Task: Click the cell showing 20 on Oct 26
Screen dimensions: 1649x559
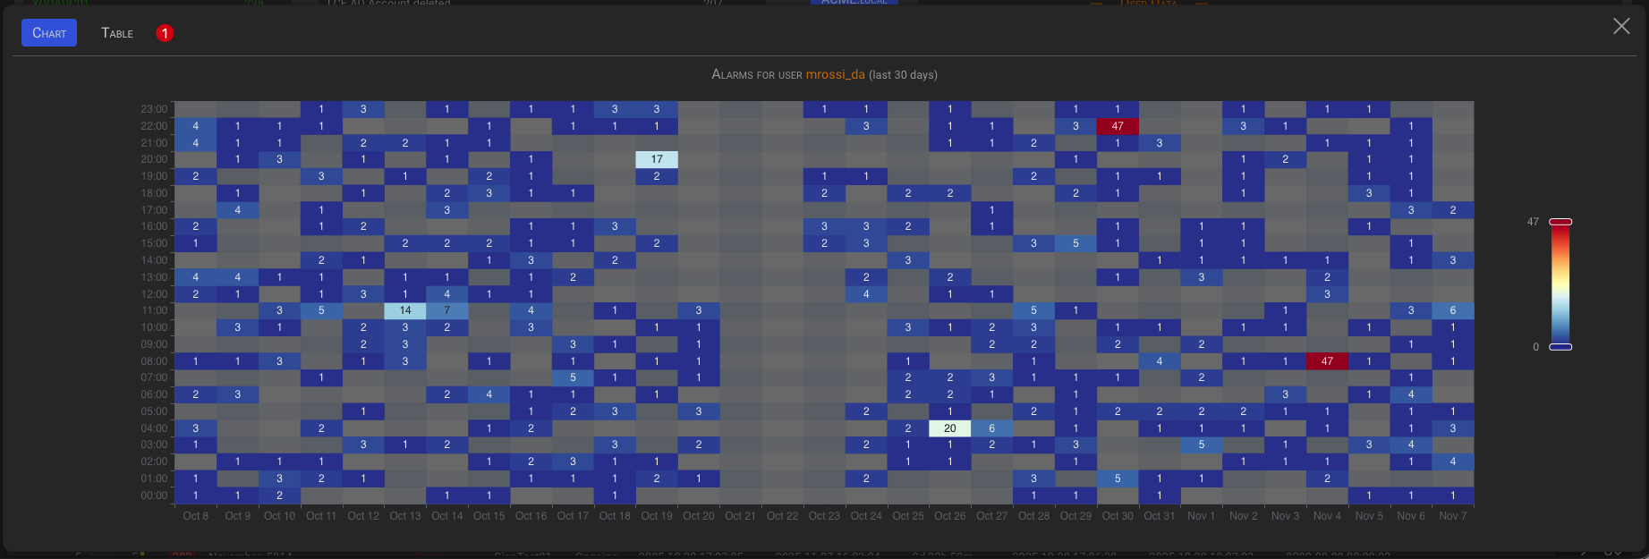Action: (949, 428)
